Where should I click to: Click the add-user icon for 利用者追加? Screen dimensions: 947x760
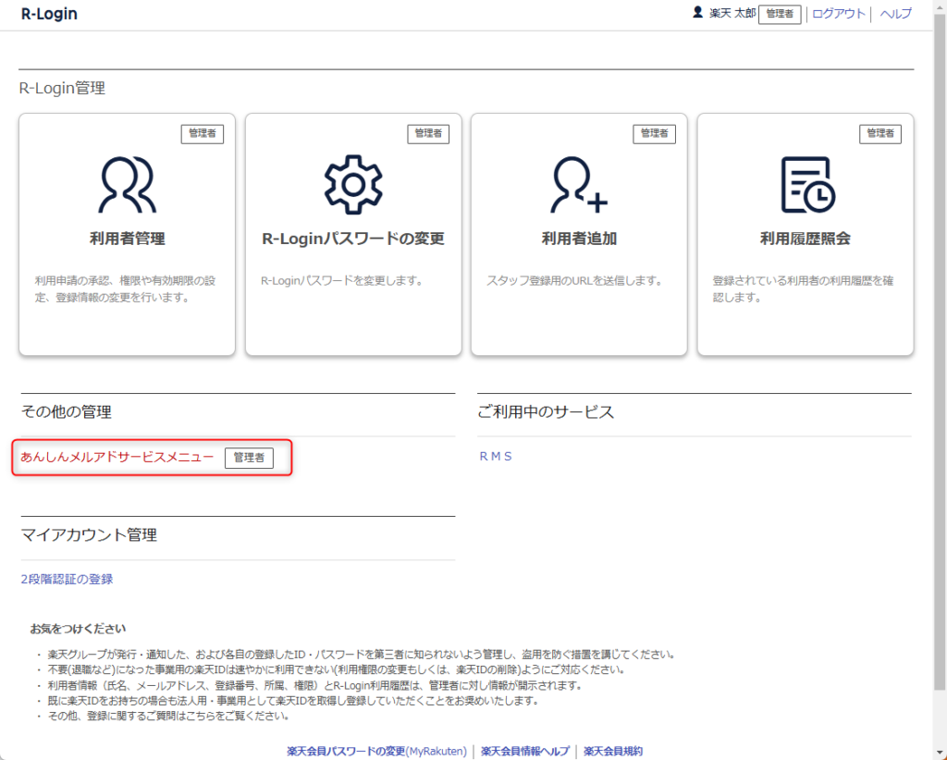578,185
